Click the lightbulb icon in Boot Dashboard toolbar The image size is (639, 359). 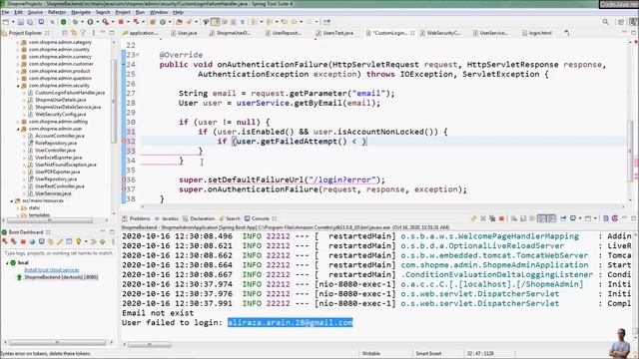[x=78, y=241]
